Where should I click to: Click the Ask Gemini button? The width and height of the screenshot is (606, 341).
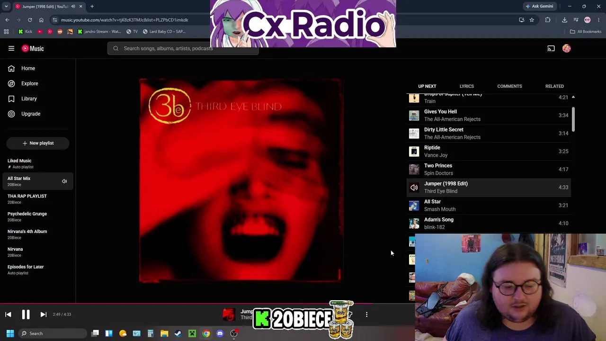pos(539,7)
